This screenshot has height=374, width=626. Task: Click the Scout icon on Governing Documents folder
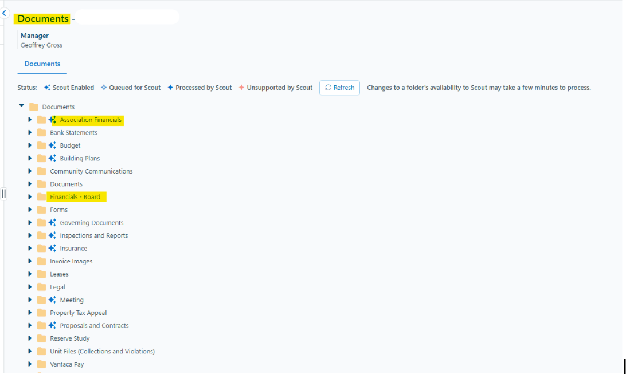[52, 222]
